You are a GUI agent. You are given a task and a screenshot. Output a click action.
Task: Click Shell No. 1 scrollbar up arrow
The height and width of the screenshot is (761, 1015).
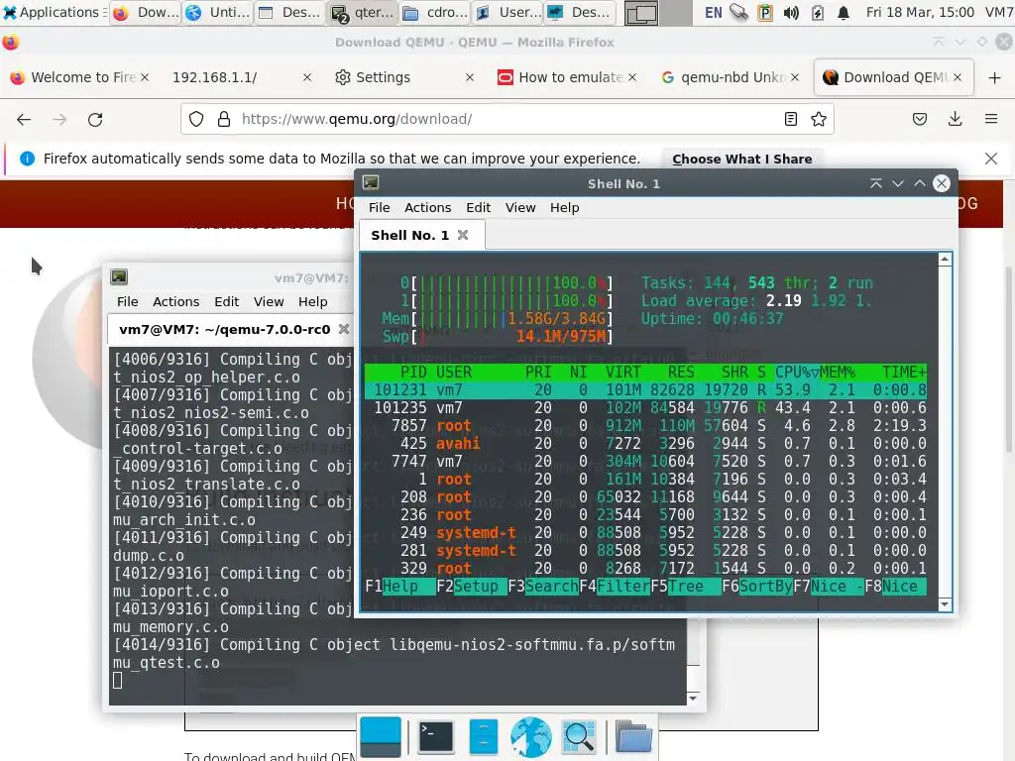tap(945, 259)
